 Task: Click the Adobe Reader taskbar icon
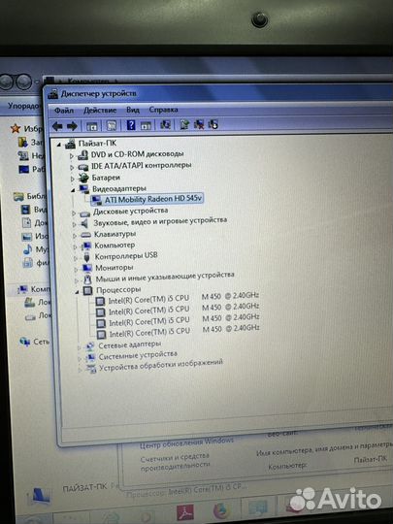(x=185, y=513)
